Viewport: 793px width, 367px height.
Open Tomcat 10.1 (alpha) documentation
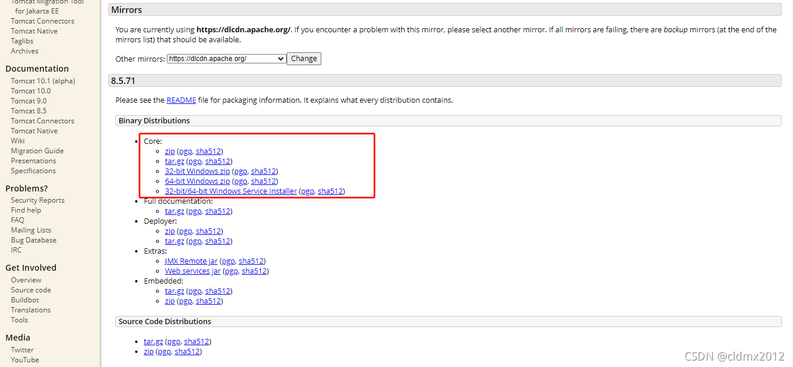click(43, 81)
